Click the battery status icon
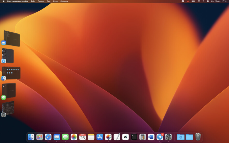This screenshot has width=229, height=143. pos(193,1)
